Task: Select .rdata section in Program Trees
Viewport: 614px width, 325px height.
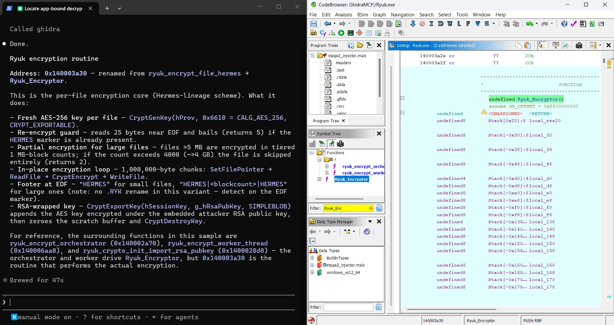Action: click(x=341, y=77)
